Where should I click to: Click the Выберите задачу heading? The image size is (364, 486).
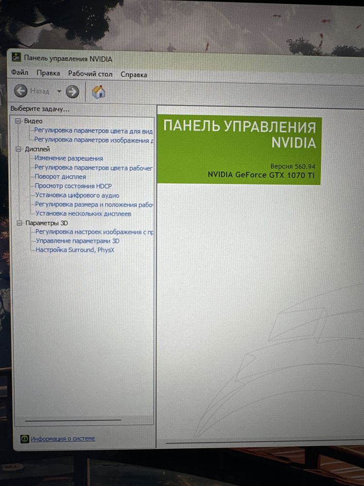(x=40, y=109)
